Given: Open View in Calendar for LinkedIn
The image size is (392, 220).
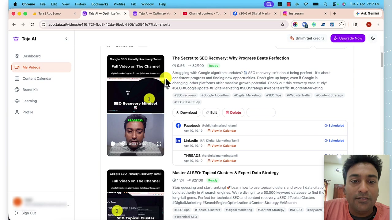Looking at the screenshot, I should click(222, 146).
